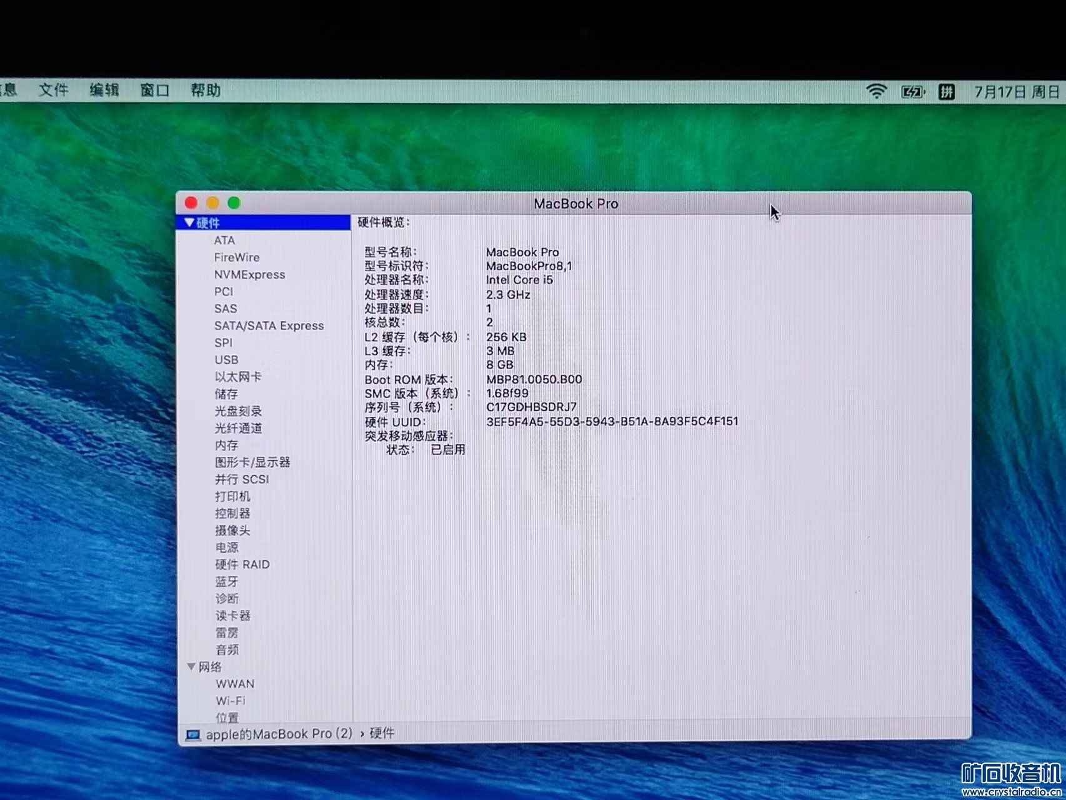Select NVMExpress in the sidebar
This screenshot has height=800, width=1066.
click(249, 274)
